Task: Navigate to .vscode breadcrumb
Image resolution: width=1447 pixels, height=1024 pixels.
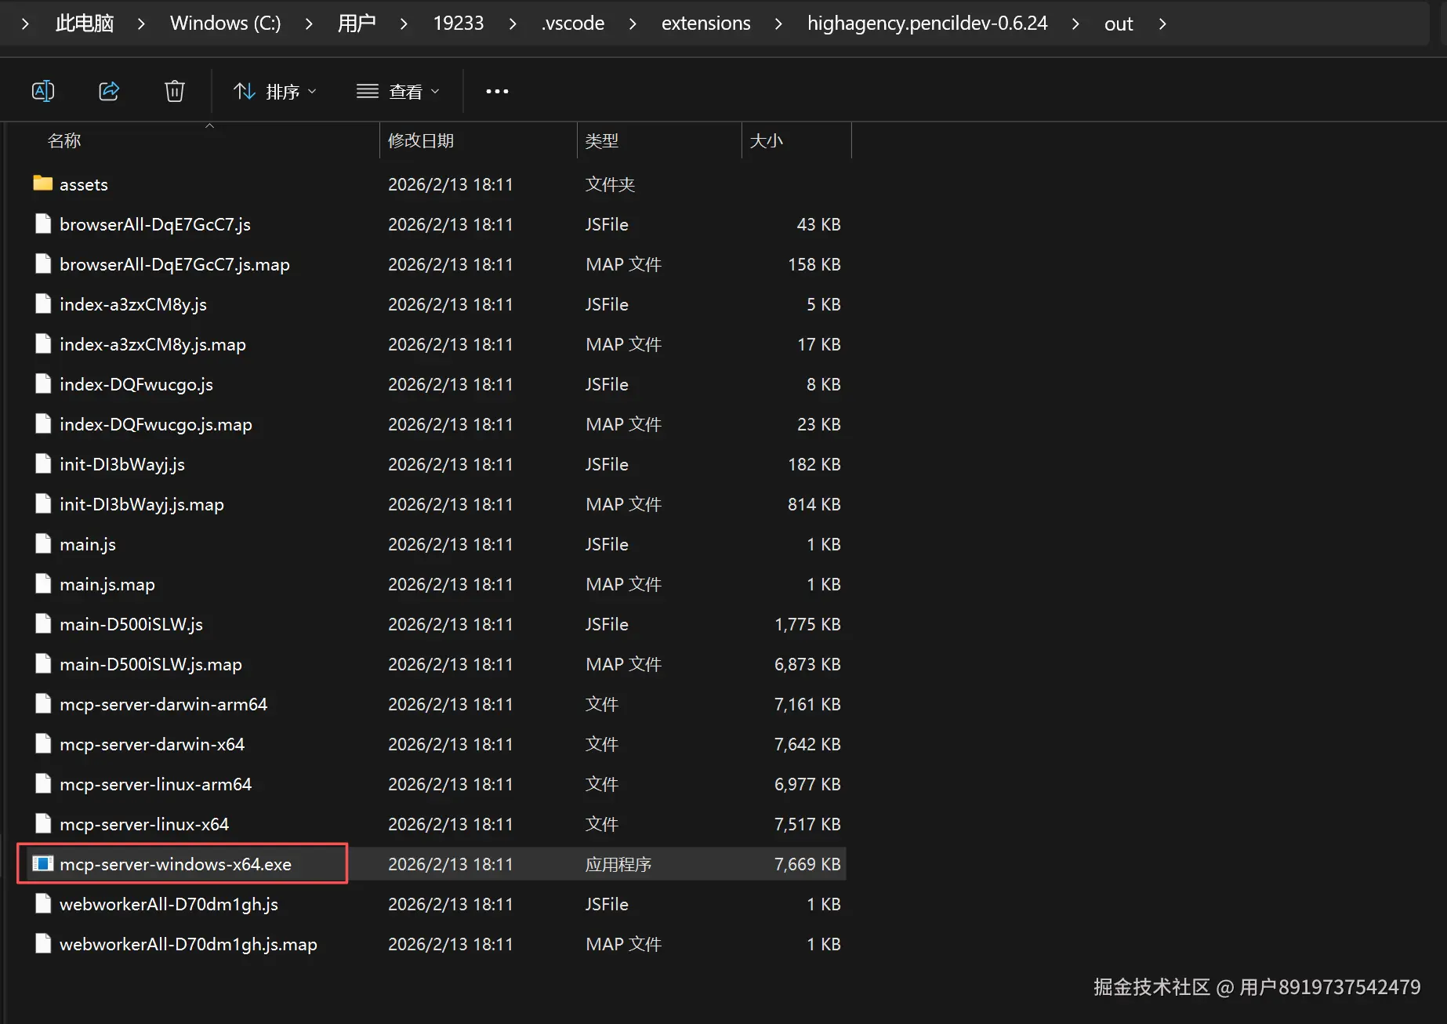Action: click(573, 24)
